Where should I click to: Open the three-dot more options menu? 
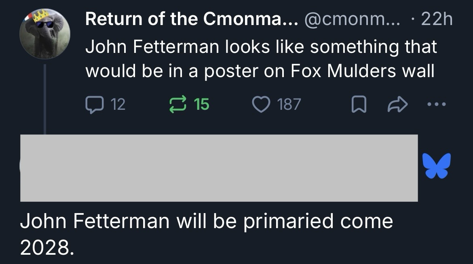[x=437, y=104]
